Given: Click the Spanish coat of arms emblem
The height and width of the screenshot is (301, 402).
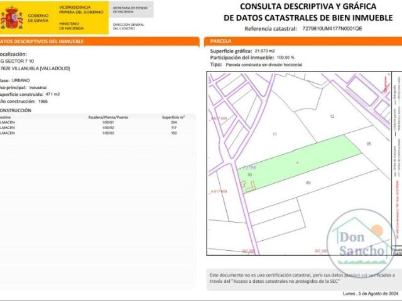Looking at the screenshot, I should 11,18.
